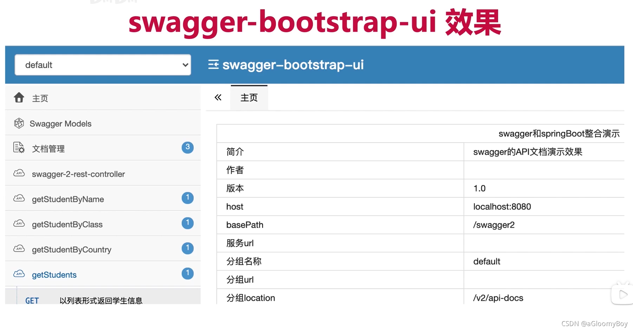633x331 pixels.
Task: Click the basePath row label
Action: pyautogui.click(x=245, y=225)
